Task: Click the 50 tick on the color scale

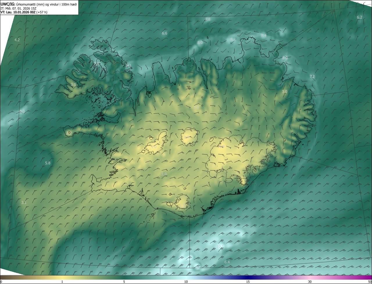Action: tap(370, 282)
